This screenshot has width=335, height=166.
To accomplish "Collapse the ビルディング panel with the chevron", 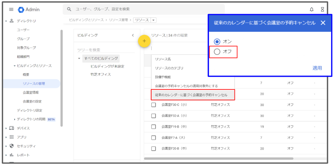I will pyautogui.click(x=133, y=35).
